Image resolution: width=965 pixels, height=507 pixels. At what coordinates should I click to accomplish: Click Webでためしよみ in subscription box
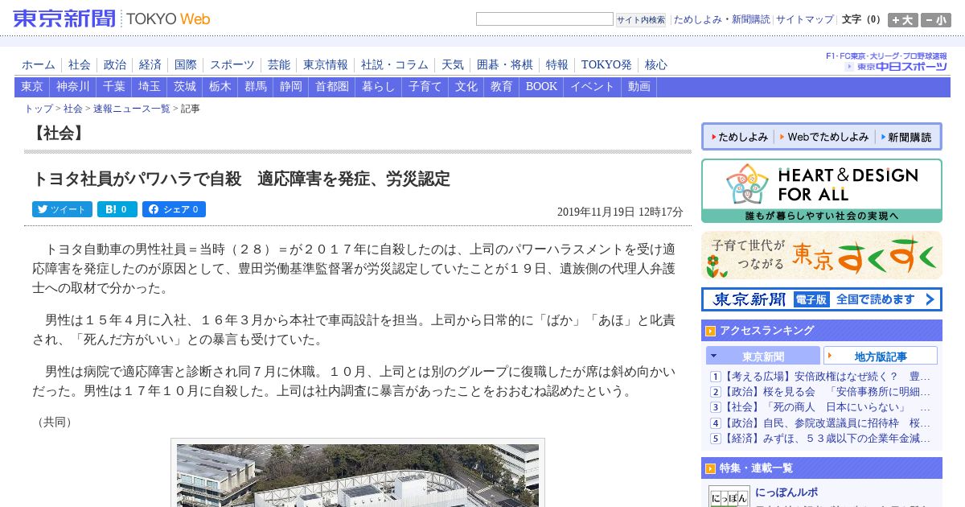823,138
